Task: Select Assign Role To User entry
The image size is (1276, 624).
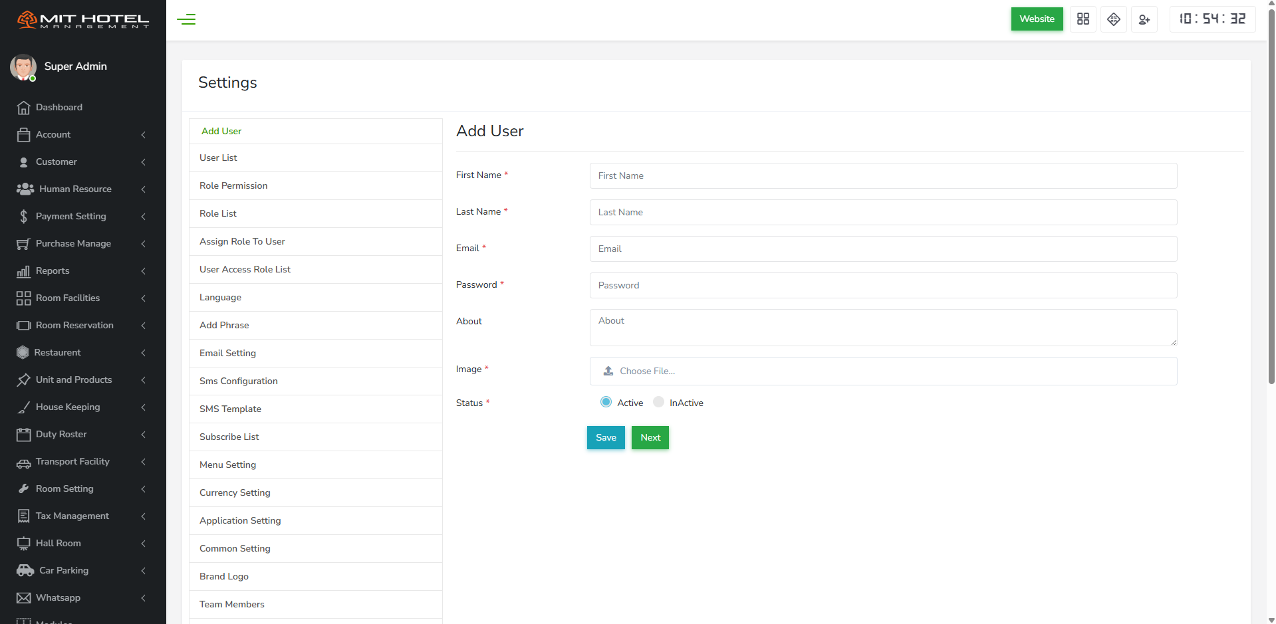Action: tap(316, 242)
